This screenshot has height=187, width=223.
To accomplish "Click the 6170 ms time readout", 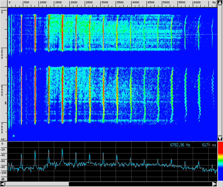I will coord(209,145).
